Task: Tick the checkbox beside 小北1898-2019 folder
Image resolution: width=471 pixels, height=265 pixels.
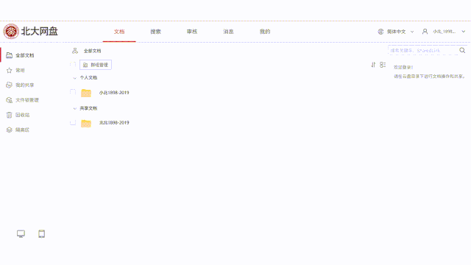Action: [73, 91]
